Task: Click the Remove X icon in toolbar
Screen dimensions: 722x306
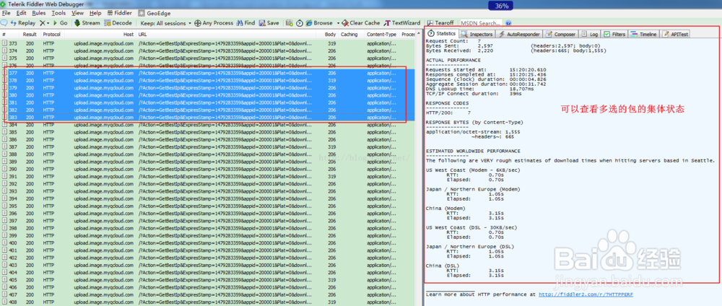Action: coord(42,22)
